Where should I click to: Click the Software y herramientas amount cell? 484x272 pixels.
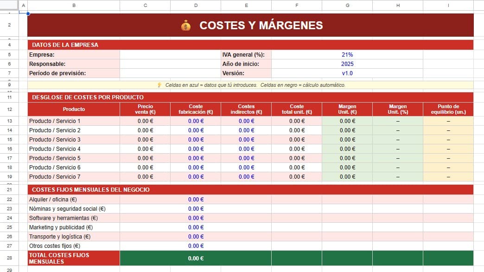[x=196, y=218]
